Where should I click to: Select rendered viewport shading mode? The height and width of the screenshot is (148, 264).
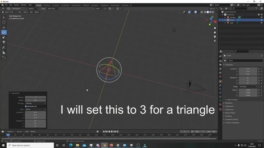coord(213,12)
